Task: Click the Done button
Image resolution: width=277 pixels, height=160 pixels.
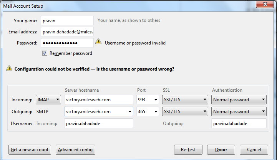Action: (x=221, y=150)
